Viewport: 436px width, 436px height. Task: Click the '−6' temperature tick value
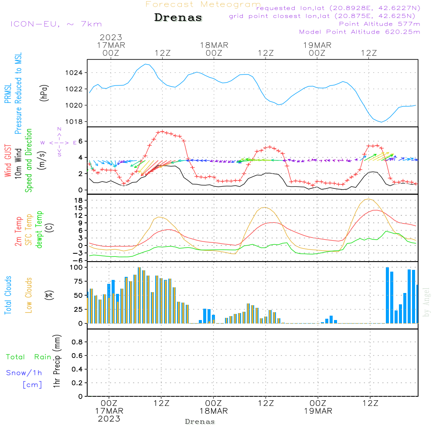[78, 260]
